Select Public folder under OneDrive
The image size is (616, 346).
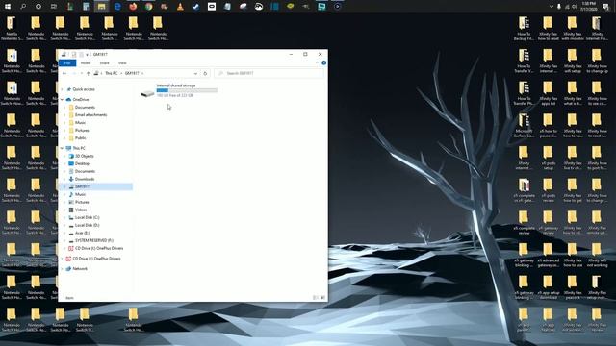[x=80, y=138]
